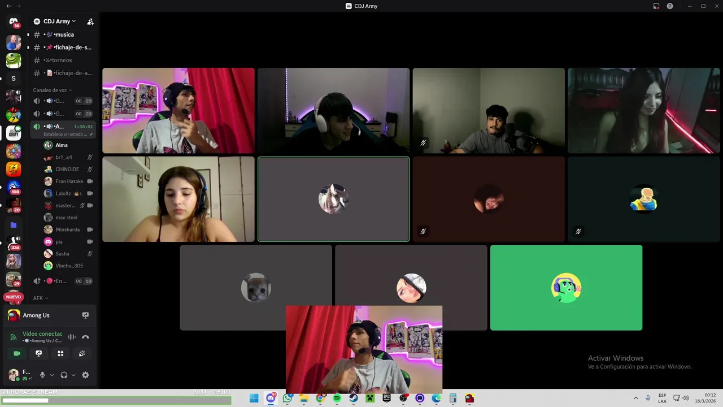Select user Fran Hatake in voice list

[x=69, y=181]
